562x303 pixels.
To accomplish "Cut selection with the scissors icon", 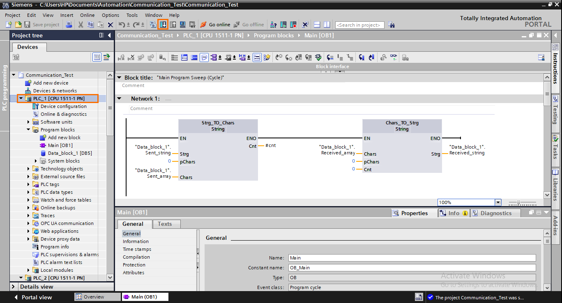I will tap(81, 25).
